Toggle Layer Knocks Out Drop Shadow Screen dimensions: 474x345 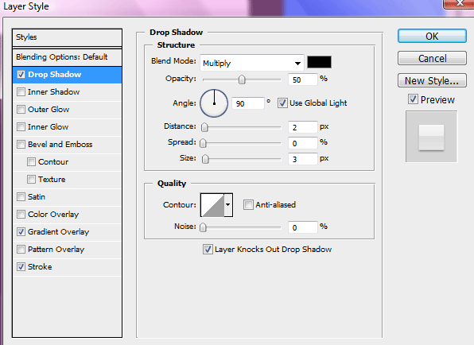208,250
